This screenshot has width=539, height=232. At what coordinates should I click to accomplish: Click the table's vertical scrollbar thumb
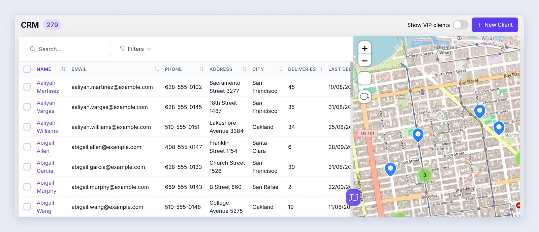(x=351, y=80)
